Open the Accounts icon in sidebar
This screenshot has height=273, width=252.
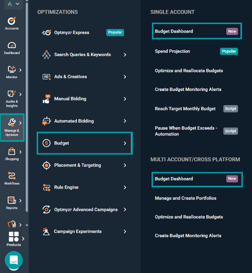(12, 21)
